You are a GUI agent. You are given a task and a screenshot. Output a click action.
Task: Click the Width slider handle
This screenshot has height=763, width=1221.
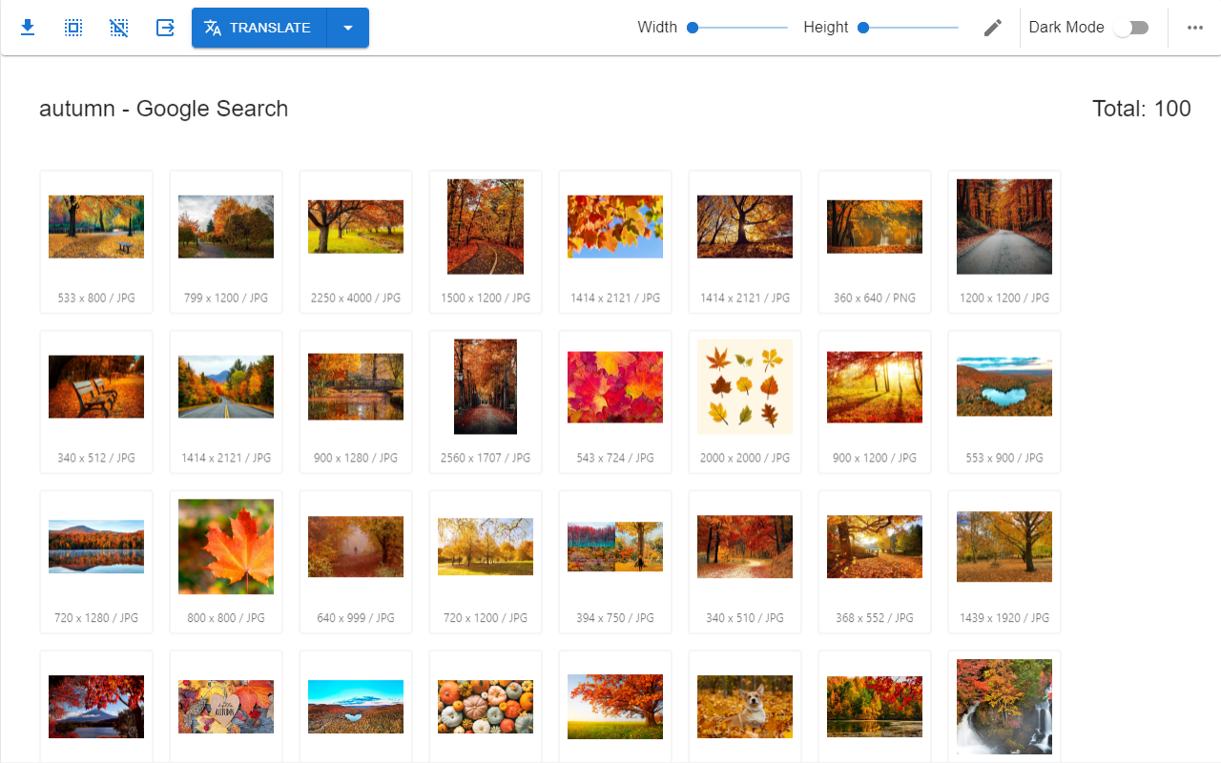click(693, 28)
